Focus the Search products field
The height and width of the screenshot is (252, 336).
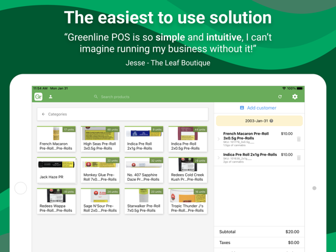115,97
